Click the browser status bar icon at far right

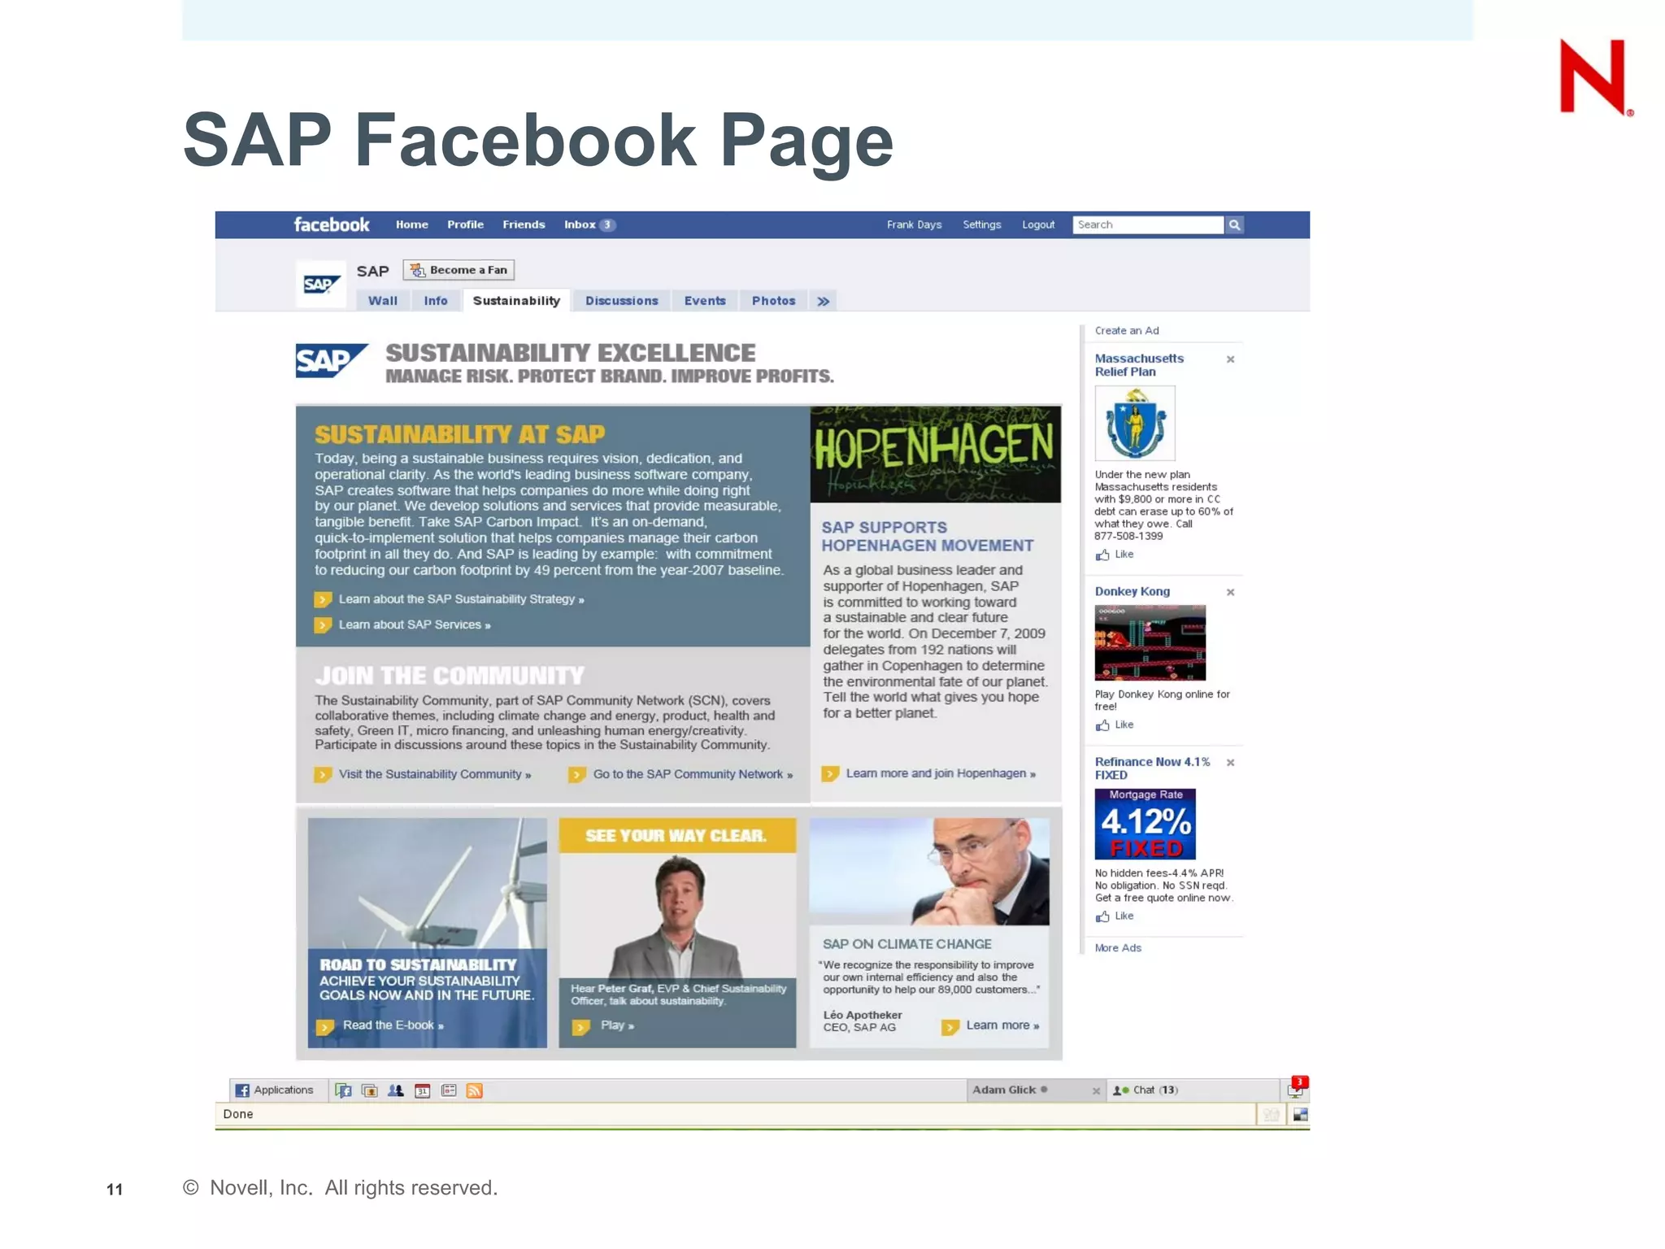pyautogui.click(x=1300, y=1115)
